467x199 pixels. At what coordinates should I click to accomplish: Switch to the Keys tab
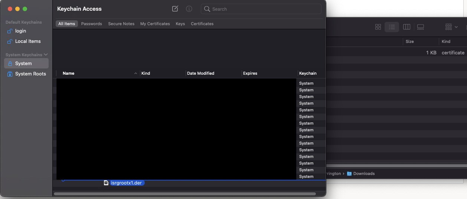pyautogui.click(x=180, y=24)
